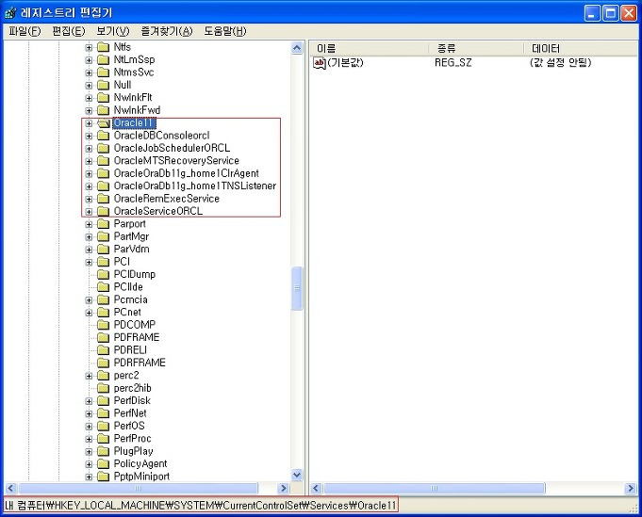Image resolution: width=642 pixels, height=517 pixels.
Task: Click tree pane scroll left arrow
Action: pos(11,488)
